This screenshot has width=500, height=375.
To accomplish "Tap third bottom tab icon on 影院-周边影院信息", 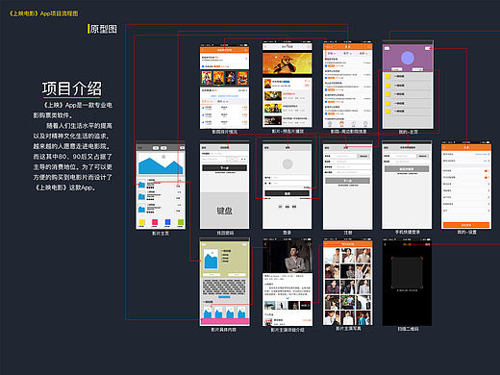I will (354, 124).
